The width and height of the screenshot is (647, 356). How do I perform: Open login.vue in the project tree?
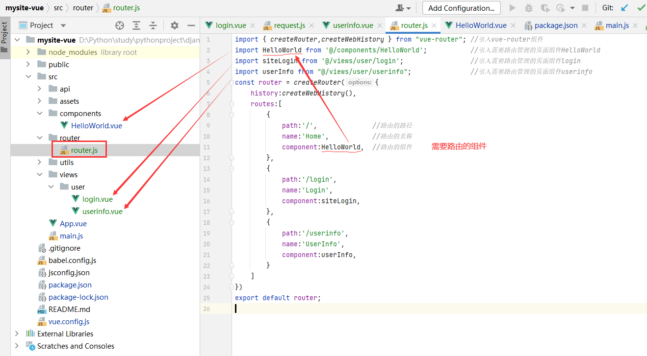click(x=97, y=199)
